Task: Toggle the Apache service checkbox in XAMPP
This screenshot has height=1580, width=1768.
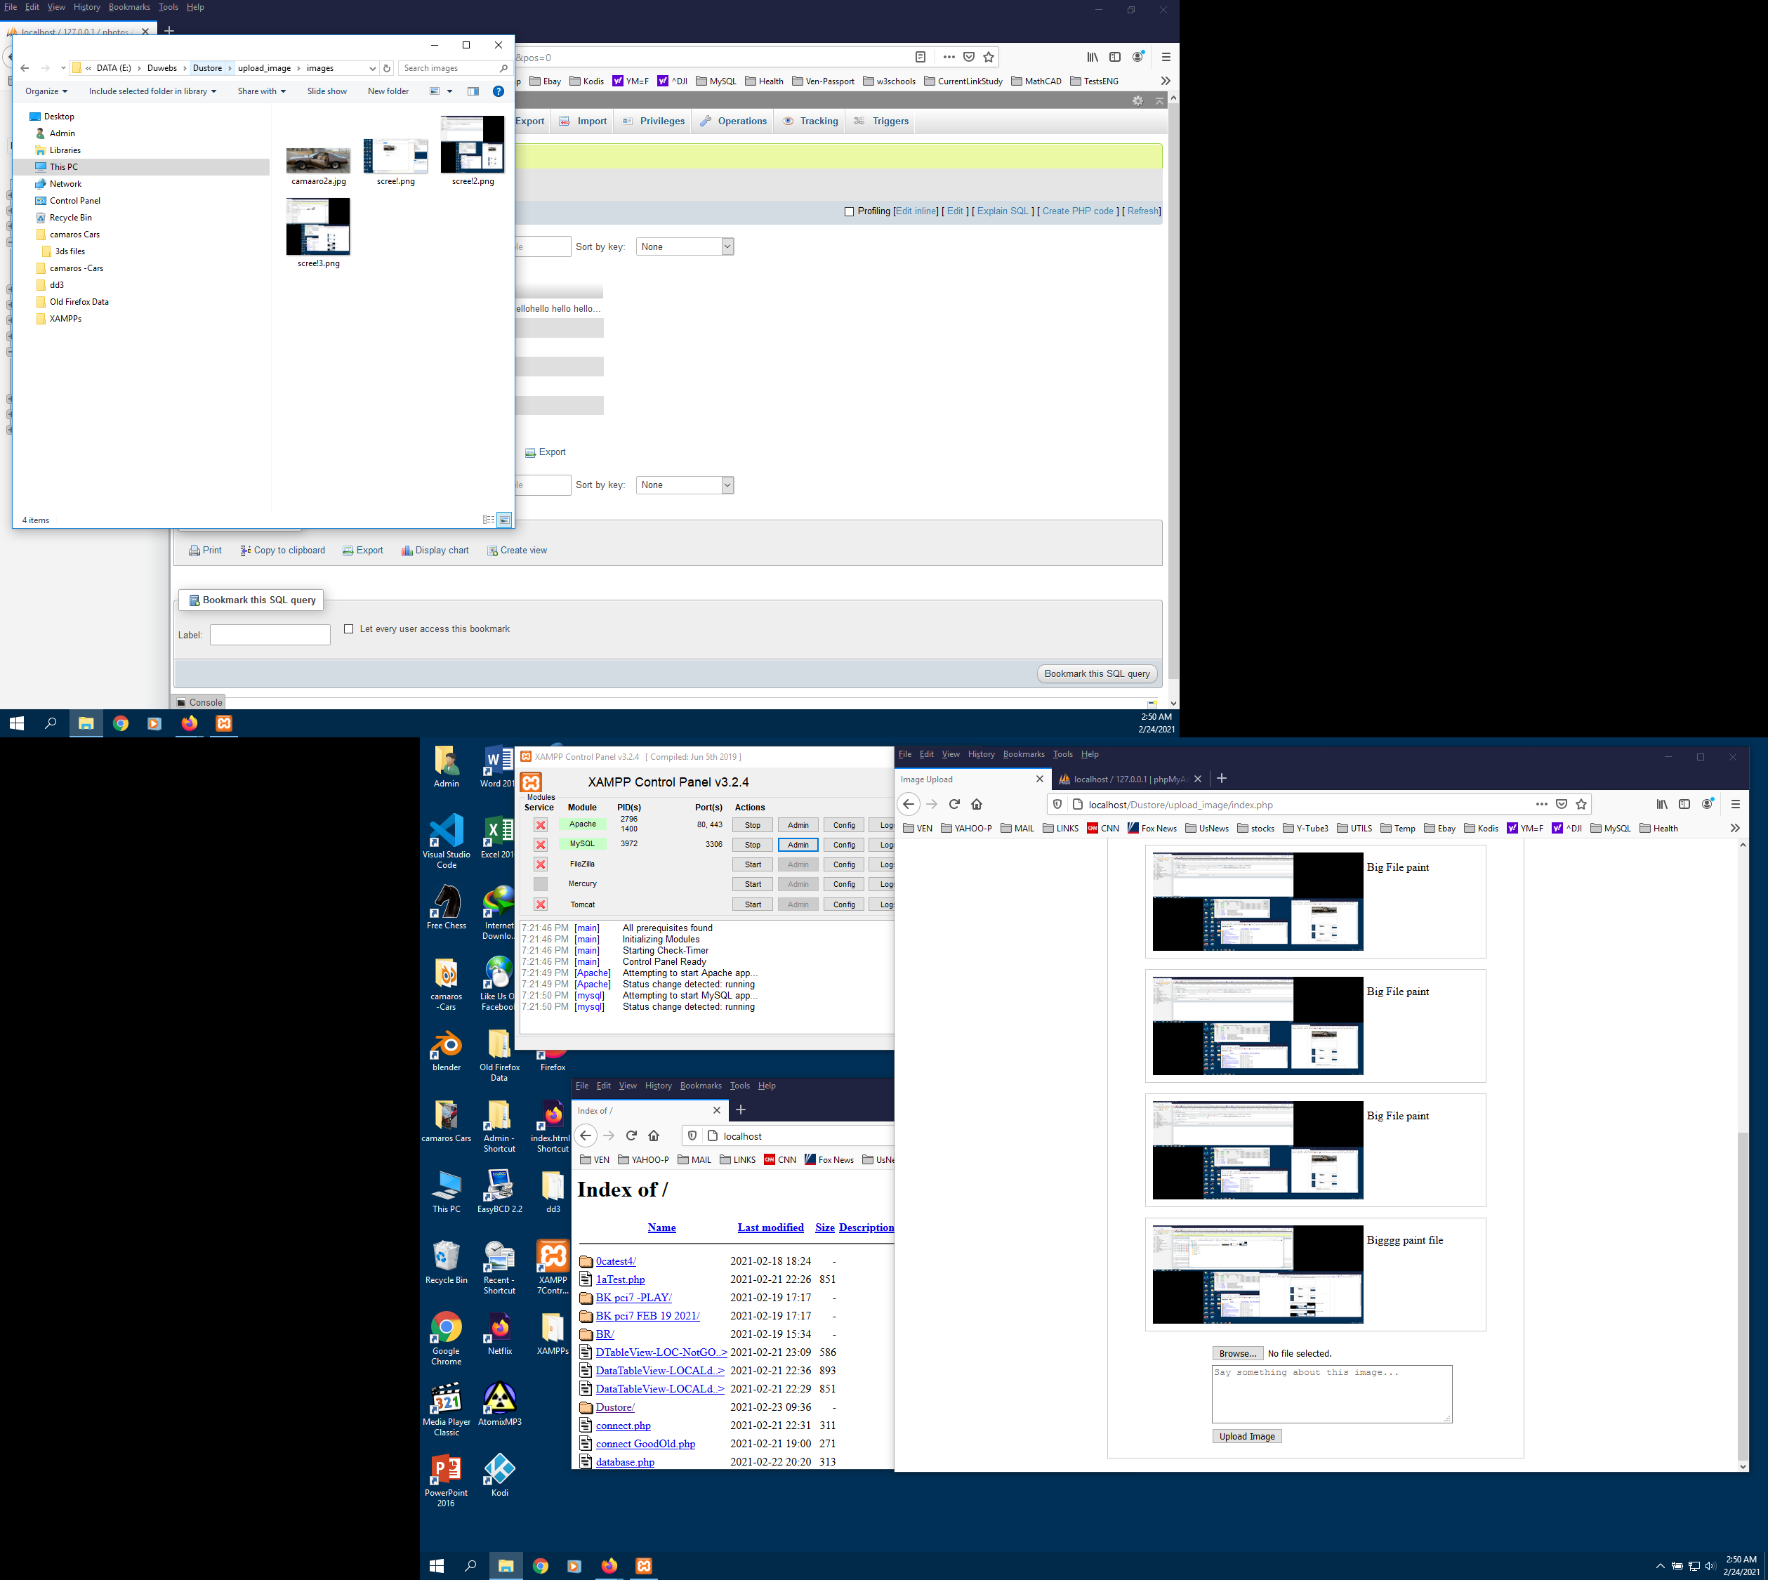Action: coord(540,824)
